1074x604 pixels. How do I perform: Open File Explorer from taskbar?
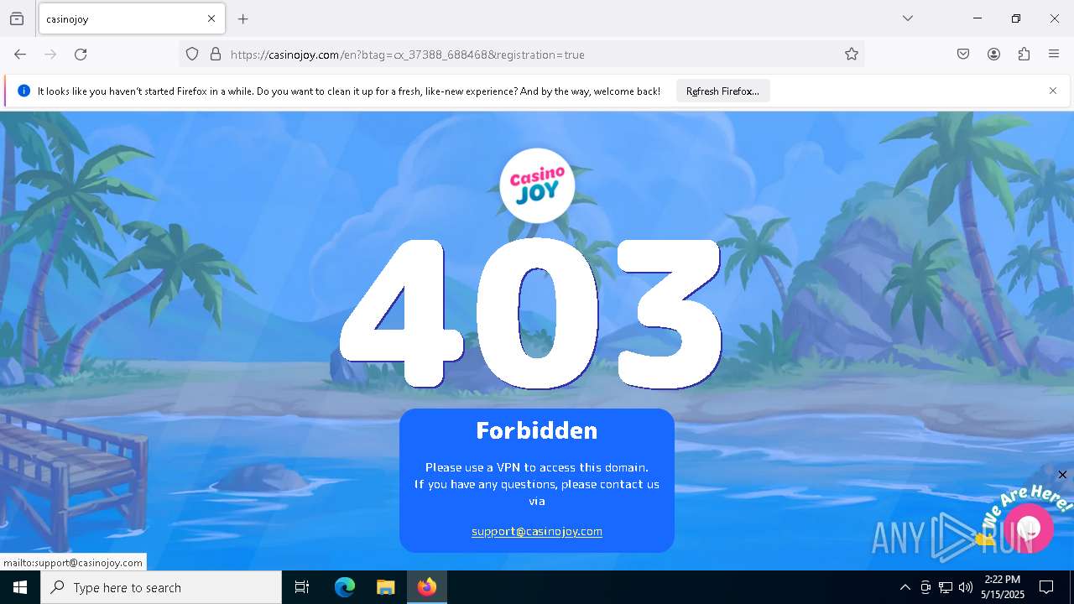385,587
